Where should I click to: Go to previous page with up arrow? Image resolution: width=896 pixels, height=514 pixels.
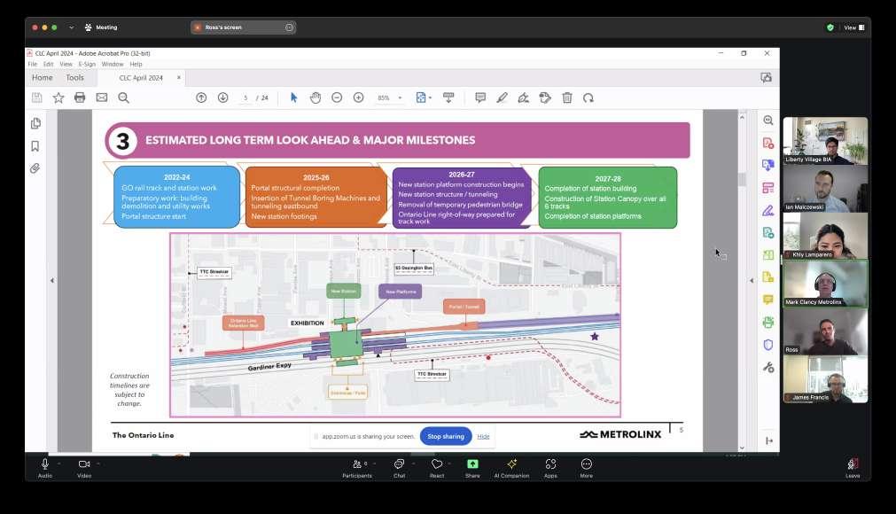tap(201, 97)
